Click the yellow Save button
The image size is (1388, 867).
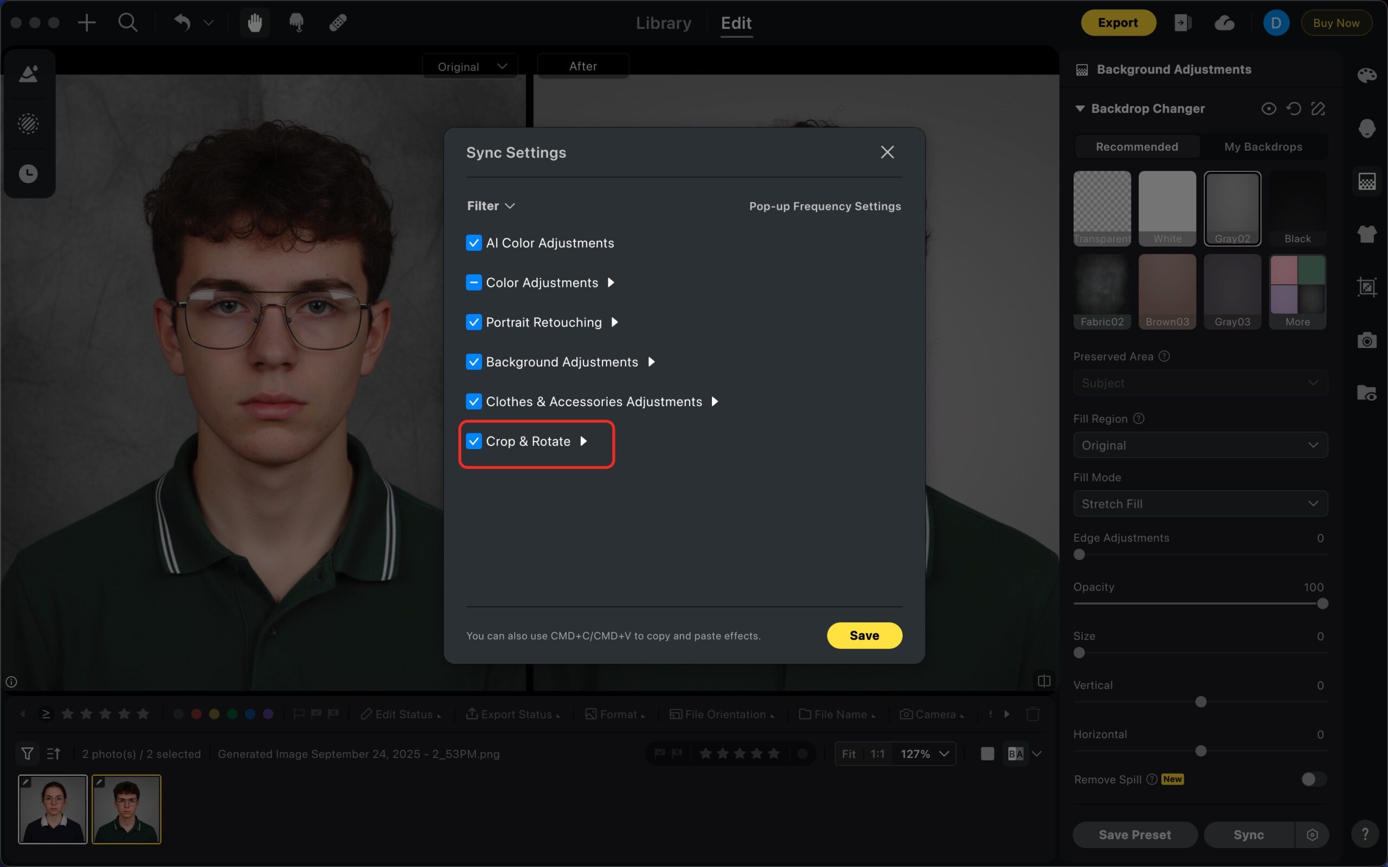[864, 635]
